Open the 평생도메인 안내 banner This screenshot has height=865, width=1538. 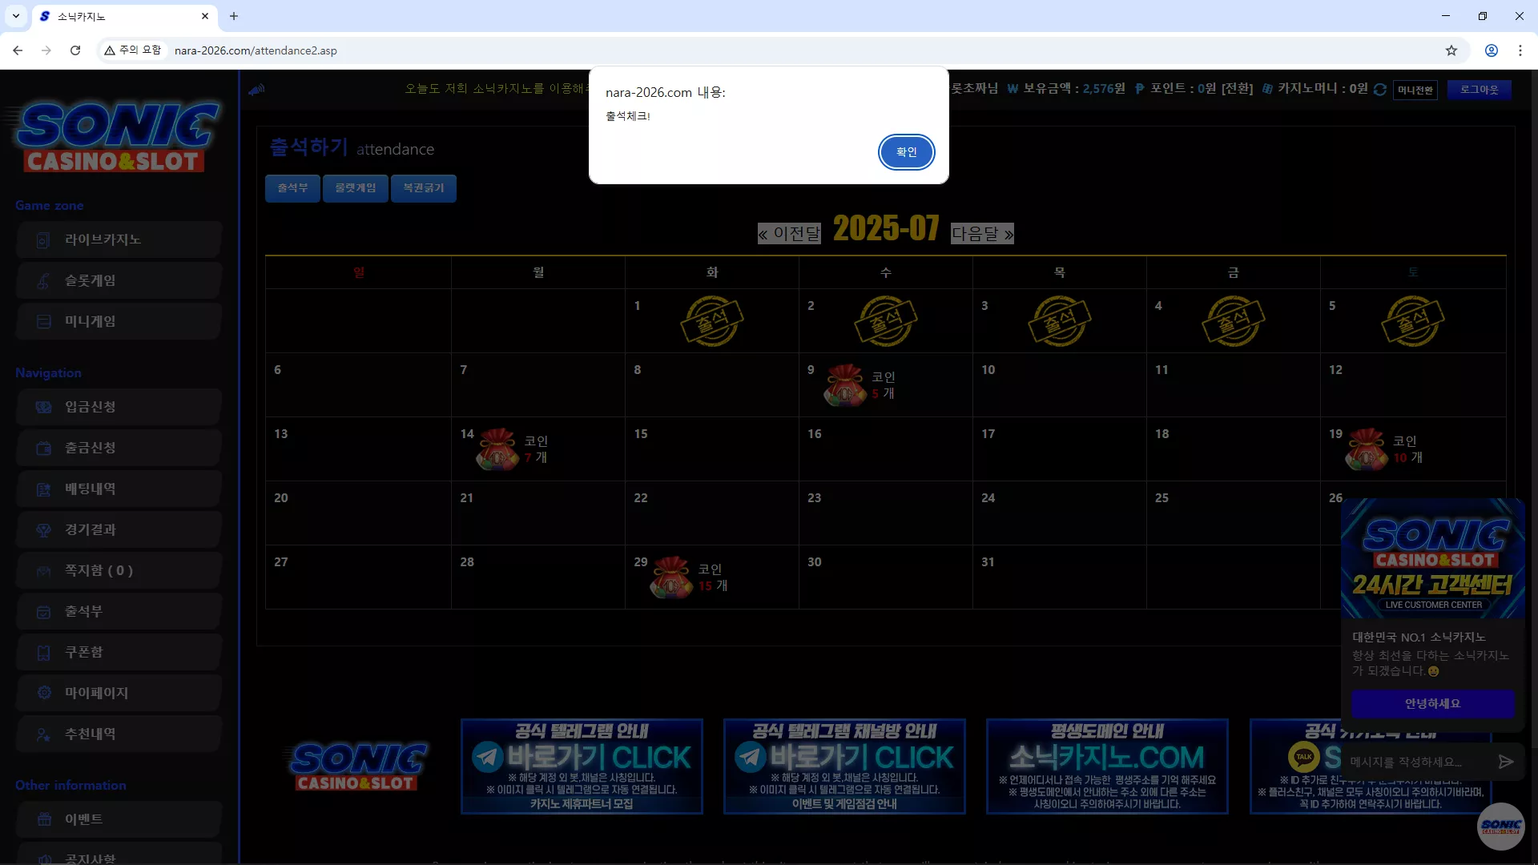1107,766
